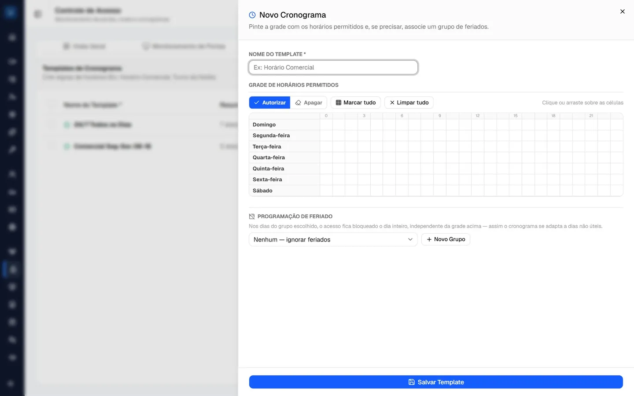The image size is (634, 396).
Task: Click the Sexta-feira row label
Action: [x=267, y=180]
